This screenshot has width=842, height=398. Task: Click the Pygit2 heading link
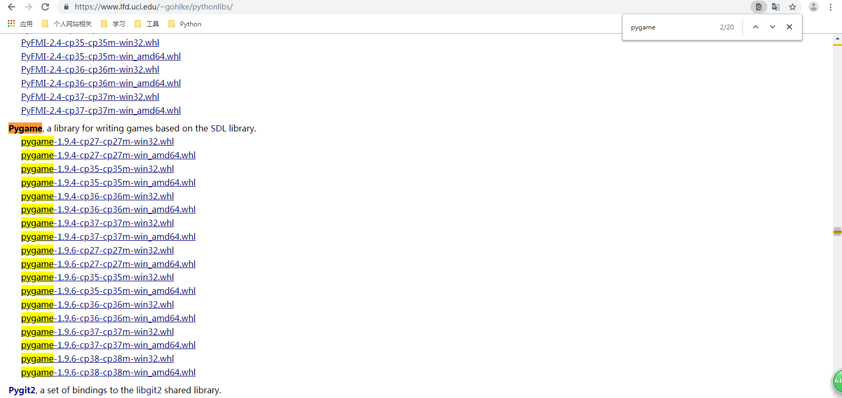pos(22,390)
